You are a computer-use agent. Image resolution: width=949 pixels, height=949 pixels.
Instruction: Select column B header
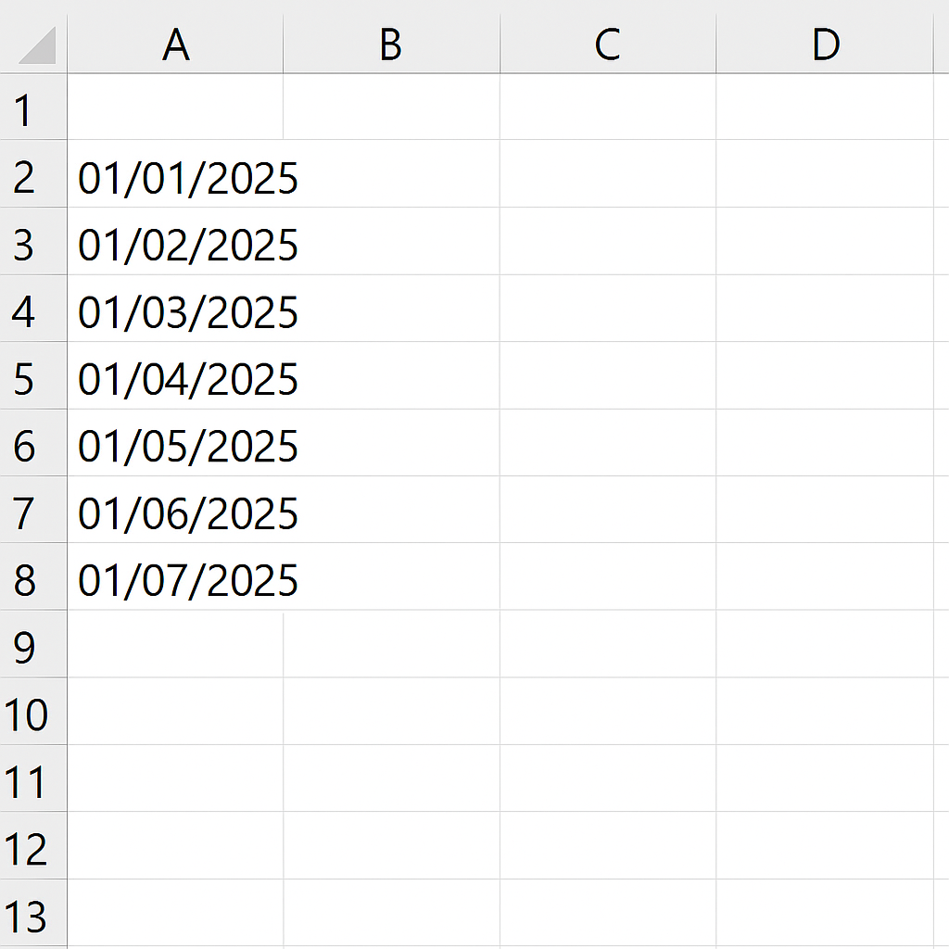coord(392,44)
